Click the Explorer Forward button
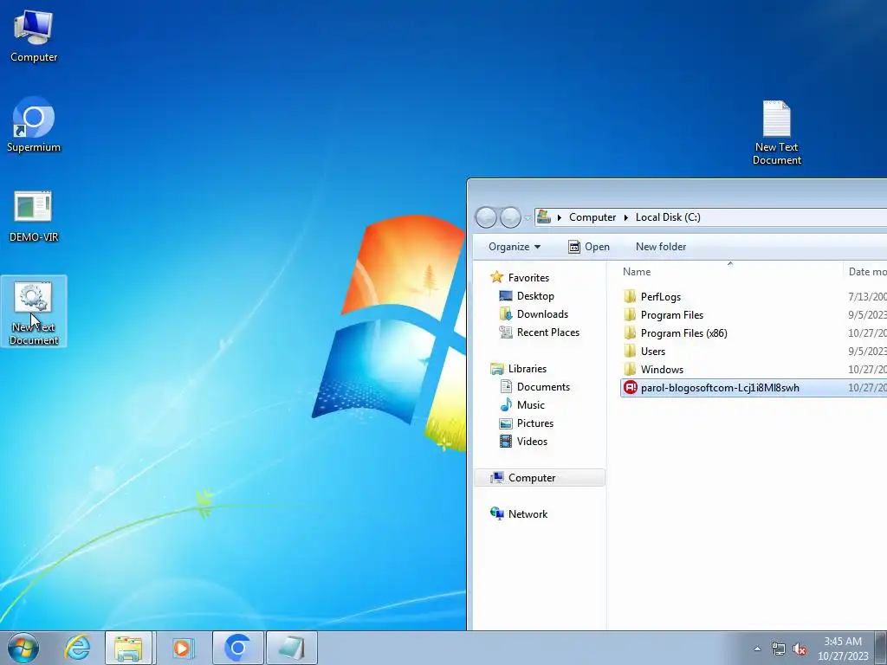This screenshot has width=887, height=665. click(x=510, y=217)
